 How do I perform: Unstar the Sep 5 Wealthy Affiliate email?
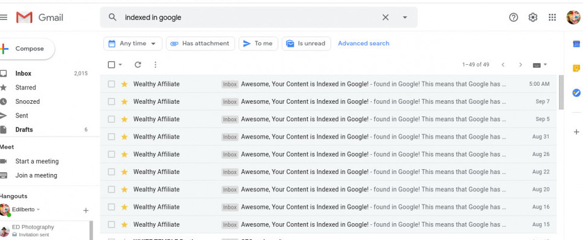[124, 119]
